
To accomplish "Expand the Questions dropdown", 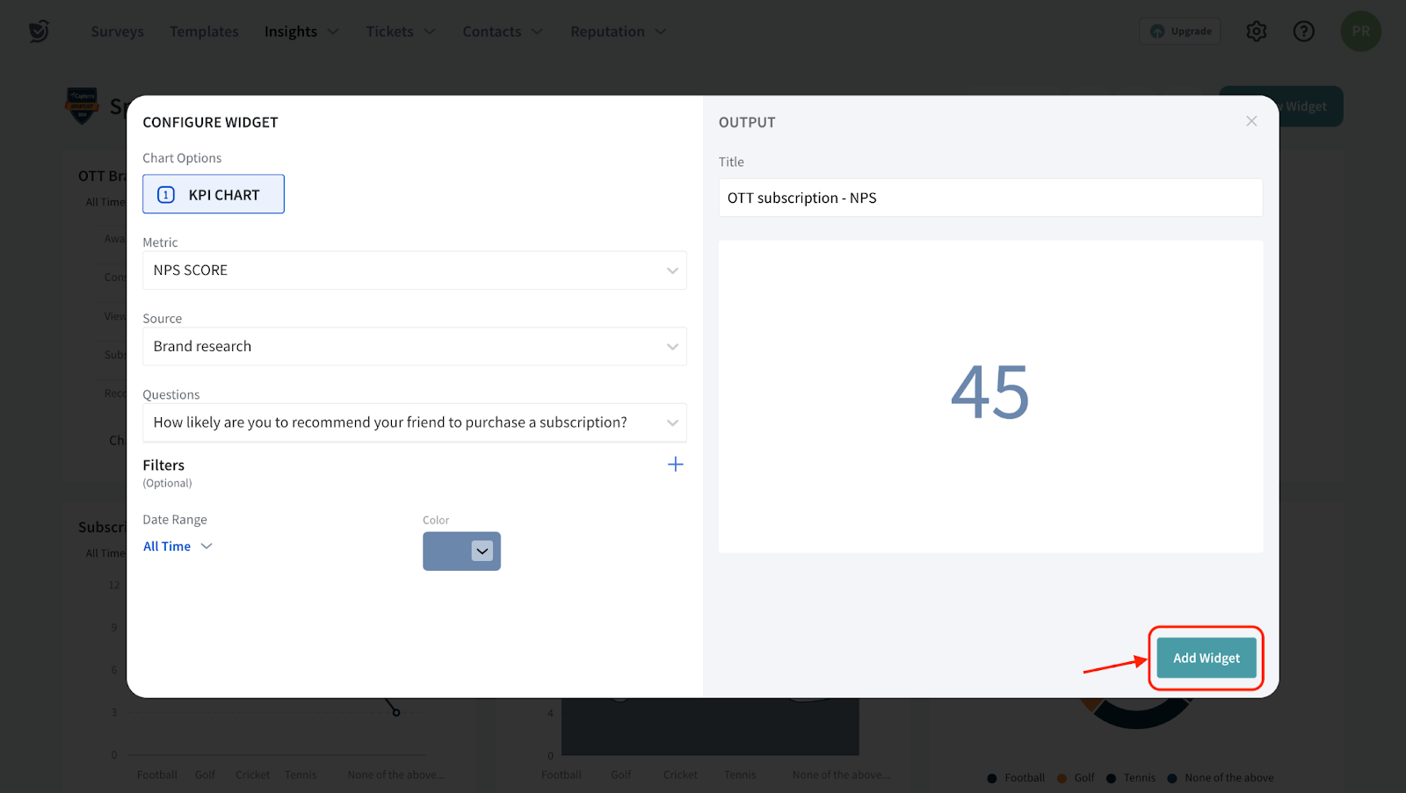I will (x=414, y=422).
